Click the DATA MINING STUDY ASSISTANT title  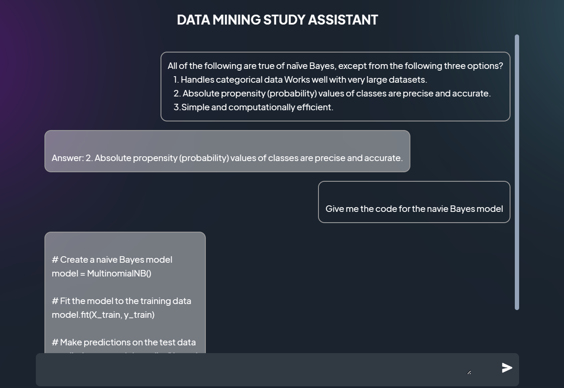coord(277,19)
